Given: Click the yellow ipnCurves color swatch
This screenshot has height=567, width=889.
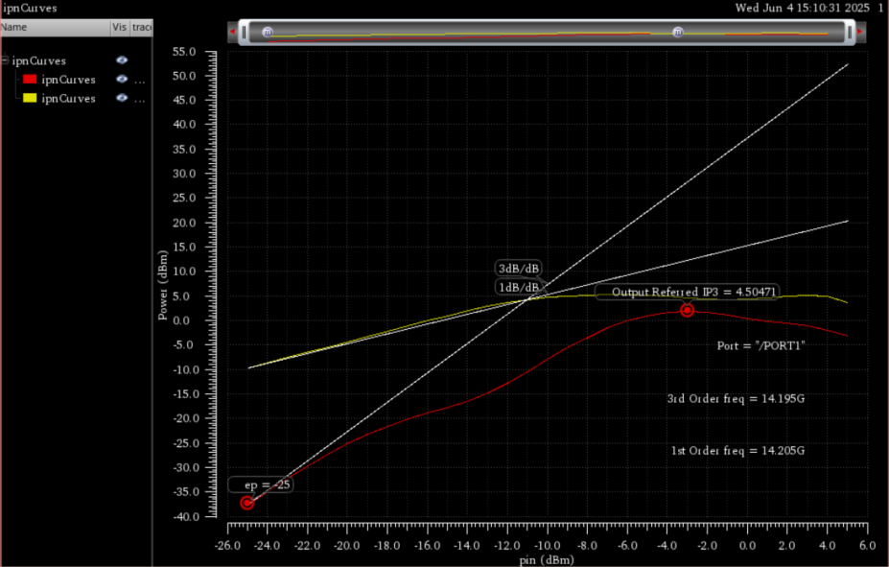Looking at the screenshot, I should 30,98.
